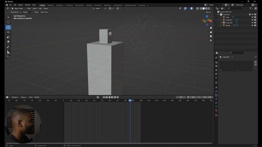Switch to the Geometry Nodes workspace tab

coord(130,5)
